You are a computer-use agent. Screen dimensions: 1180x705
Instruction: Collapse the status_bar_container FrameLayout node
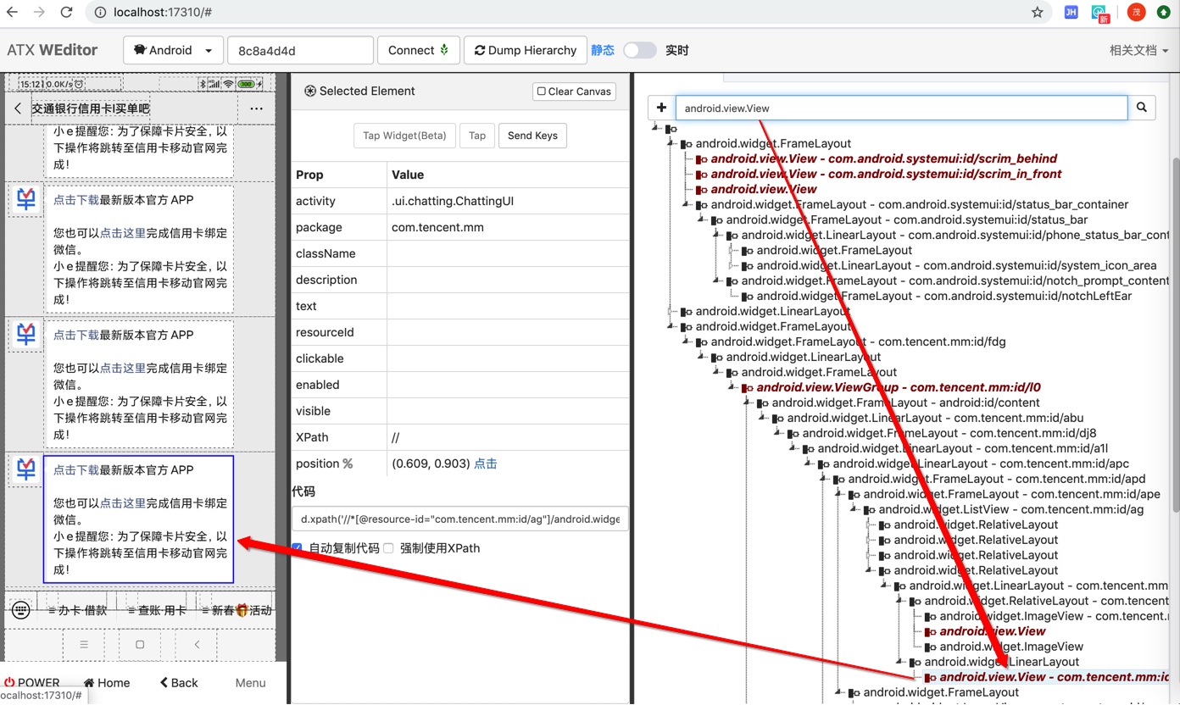point(687,204)
